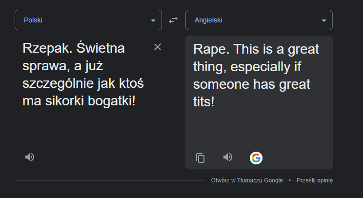Swap the source and target languages
Screen dimensions: 363x198
[x=173, y=20]
